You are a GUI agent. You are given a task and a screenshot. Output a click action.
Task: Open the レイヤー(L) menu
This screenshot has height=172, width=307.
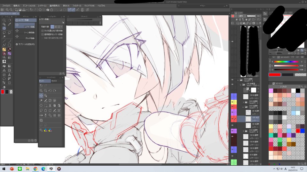[42, 6]
